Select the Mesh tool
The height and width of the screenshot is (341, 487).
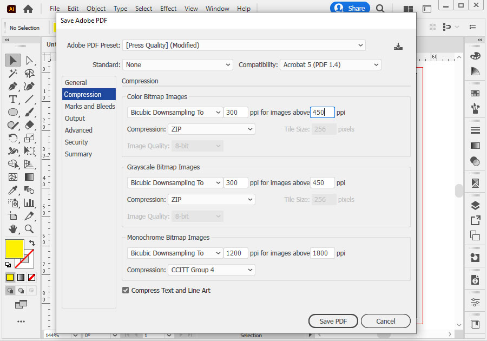pyautogui.click(x=13, y=176)
